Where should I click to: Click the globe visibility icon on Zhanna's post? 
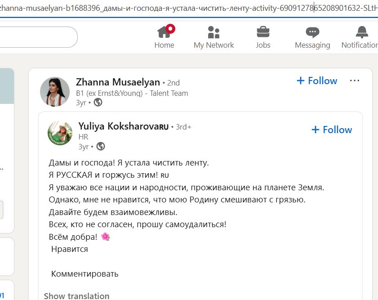98,103
